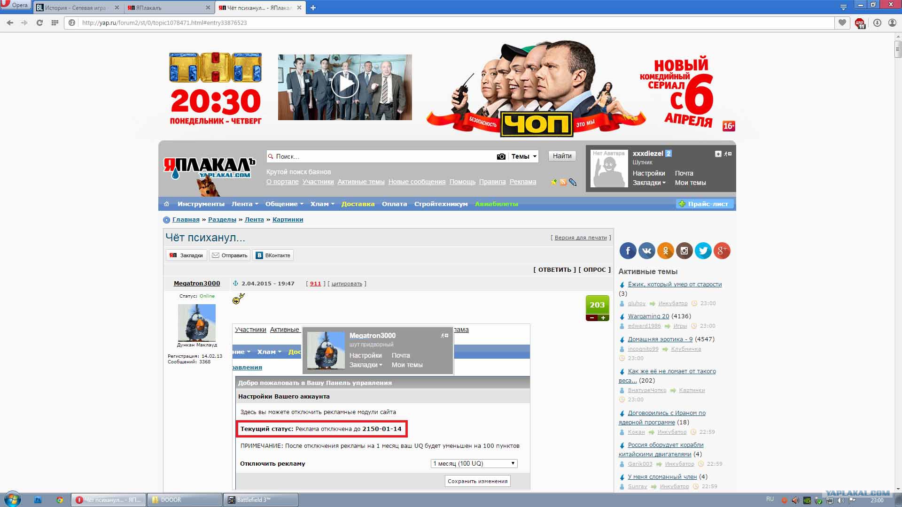Click the ОТВЕТИТЬ reply link
The width and height of the screenshot is (902, 507).
point(554,270)
